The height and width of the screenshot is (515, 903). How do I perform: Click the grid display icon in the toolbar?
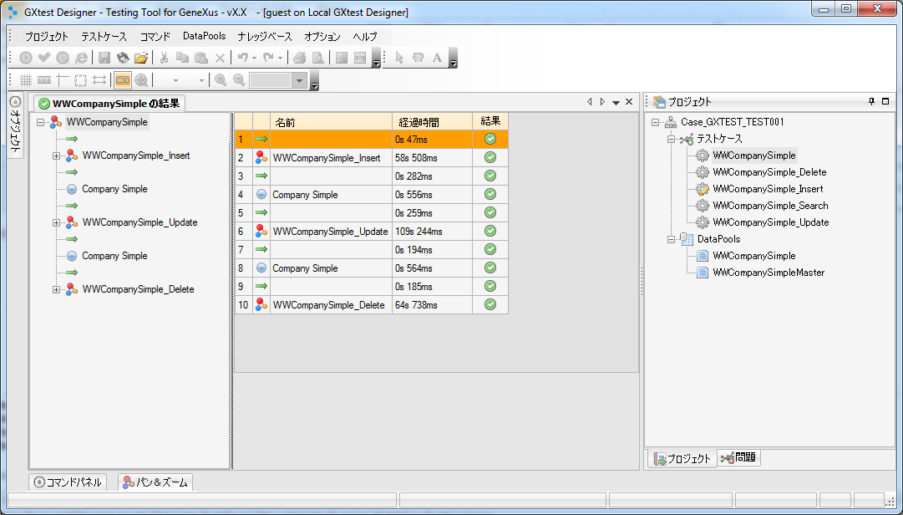coord(26,80)
